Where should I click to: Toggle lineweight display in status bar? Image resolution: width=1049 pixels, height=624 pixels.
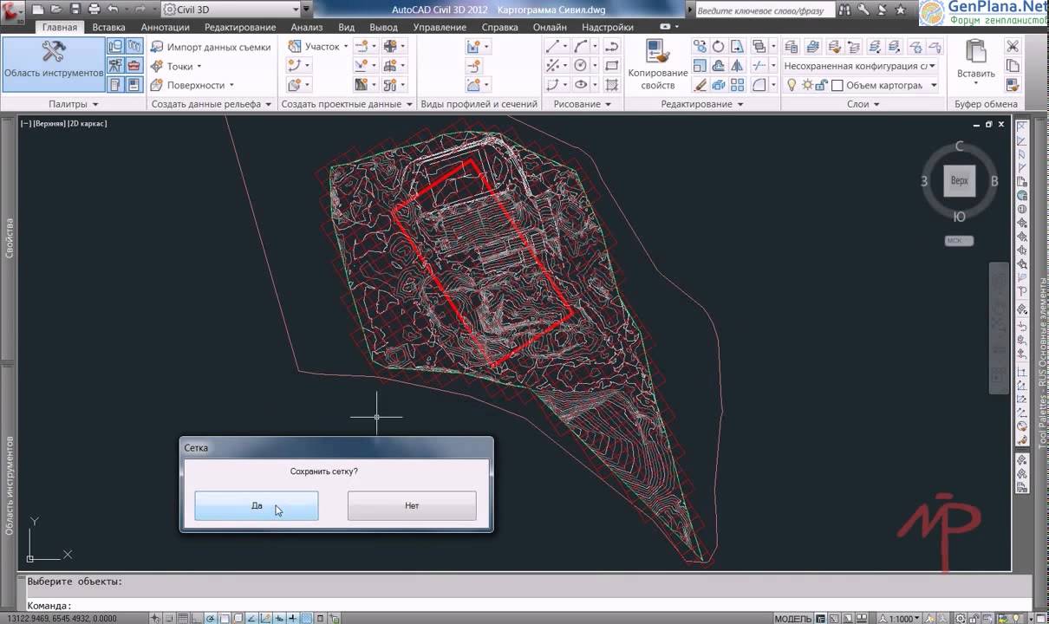pos(292,619)
